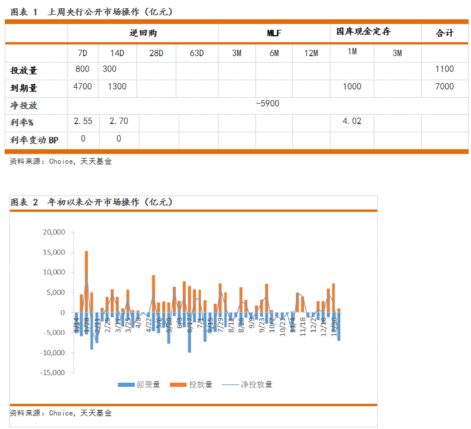Click the 15,000 y-axis label

pos(54,252)
